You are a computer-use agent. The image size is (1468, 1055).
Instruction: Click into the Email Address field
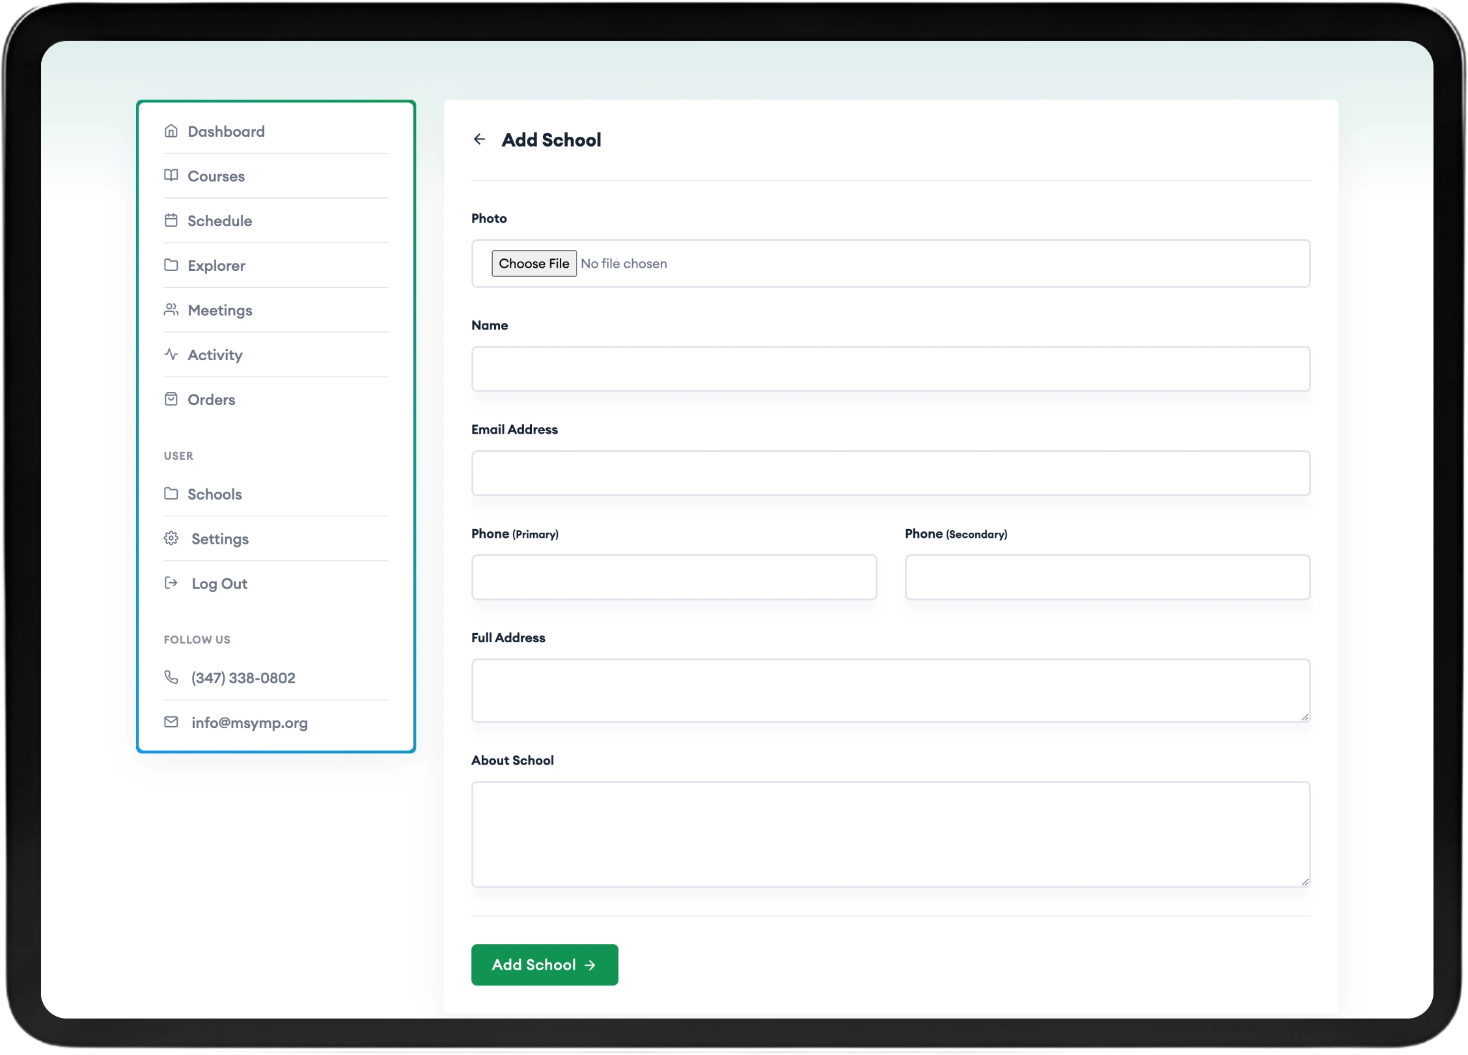890,473
